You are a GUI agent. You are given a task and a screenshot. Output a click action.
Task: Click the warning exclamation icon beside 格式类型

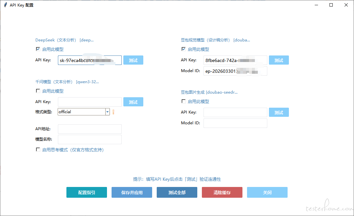click(114, 112)
